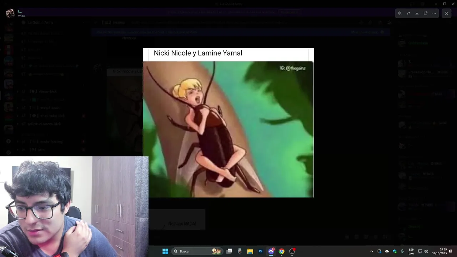Download the image with the download icon

[x=417, y=13]
